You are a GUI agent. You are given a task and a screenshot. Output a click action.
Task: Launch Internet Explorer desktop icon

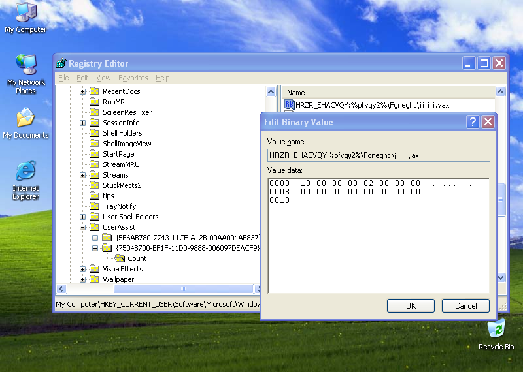25,180
